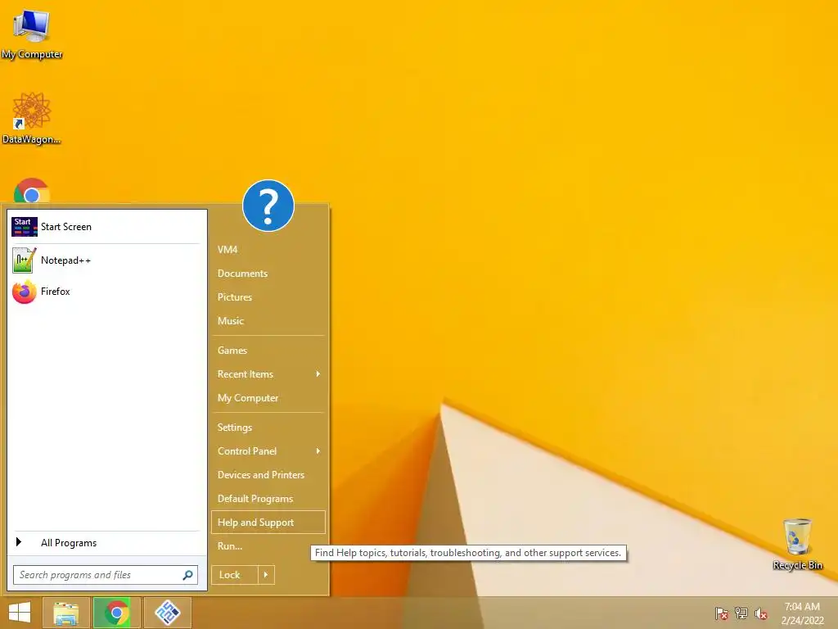Open the DataWagon desktop shortcut

point(32,118)
